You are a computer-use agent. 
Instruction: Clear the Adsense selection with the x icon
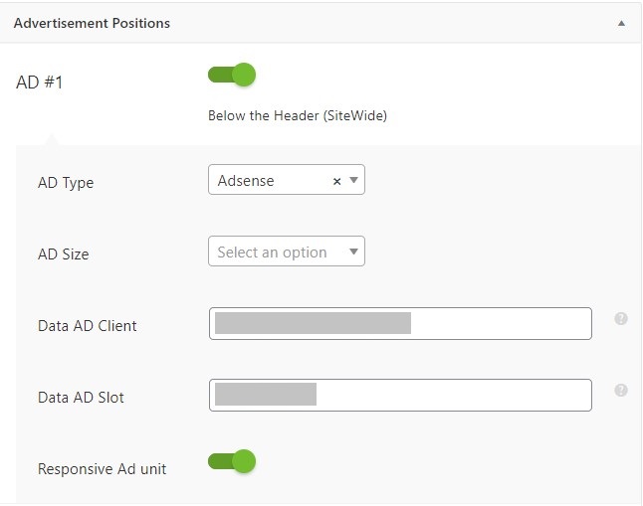point(336,181)
